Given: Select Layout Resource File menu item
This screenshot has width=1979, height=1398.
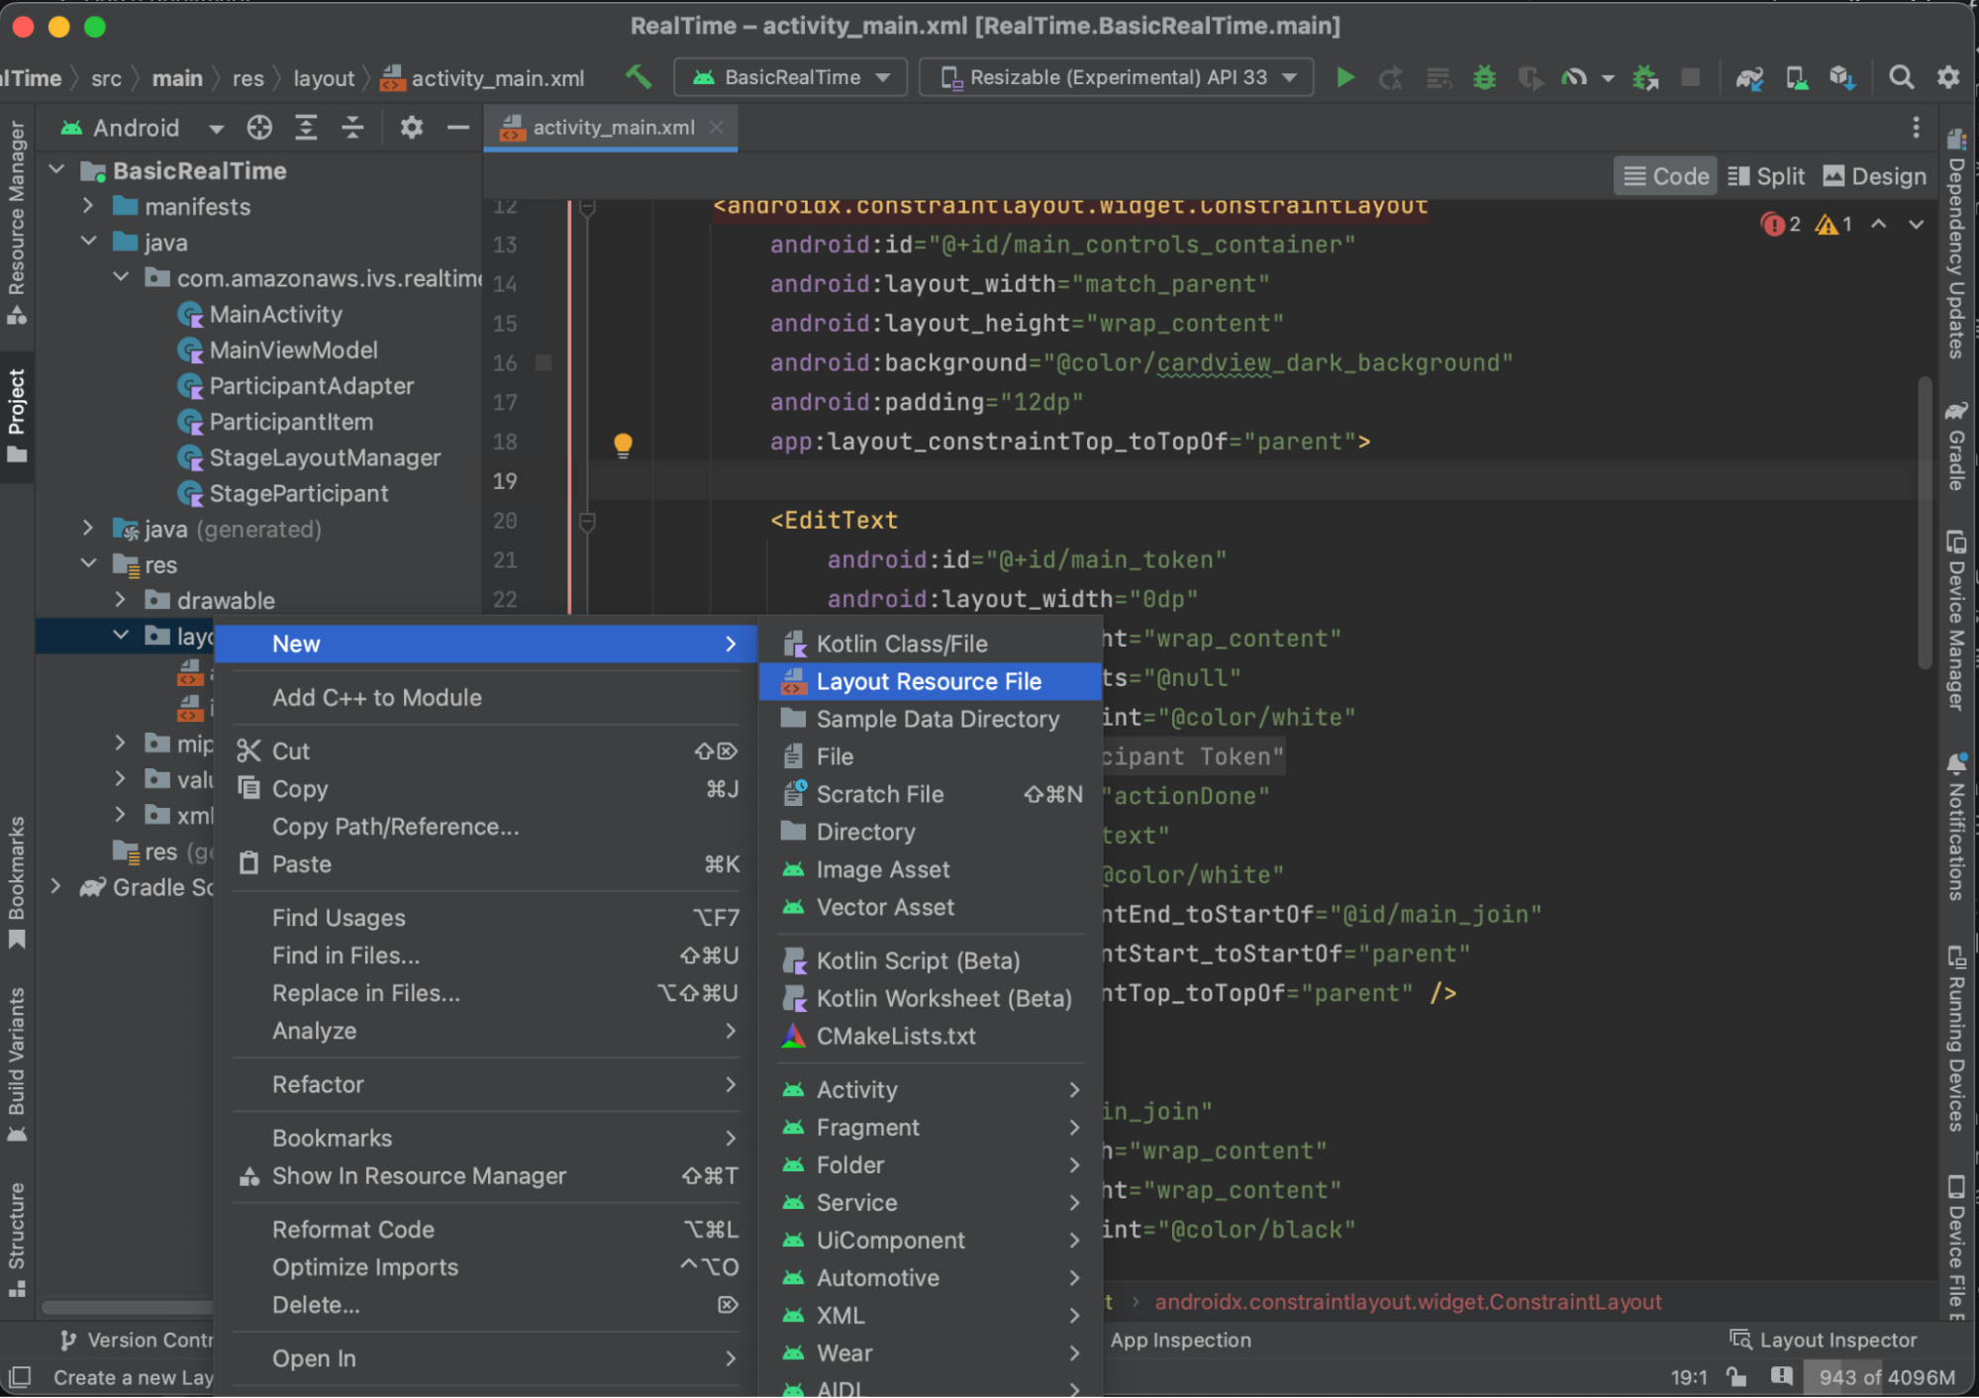Looking at the screenshot, I should (928, 681).
